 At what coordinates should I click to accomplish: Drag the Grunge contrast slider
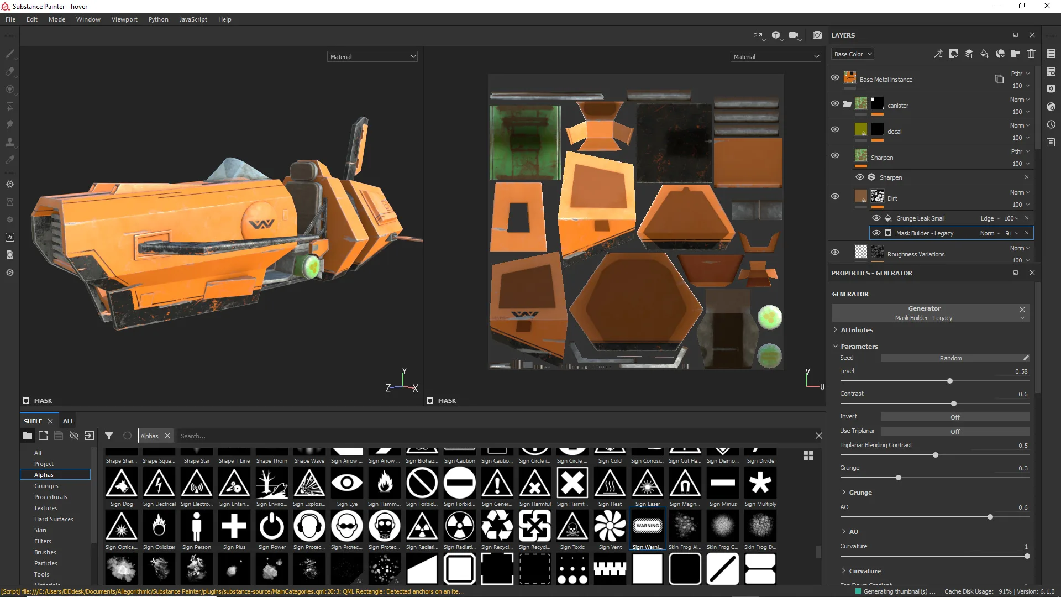tap(898, 478)
